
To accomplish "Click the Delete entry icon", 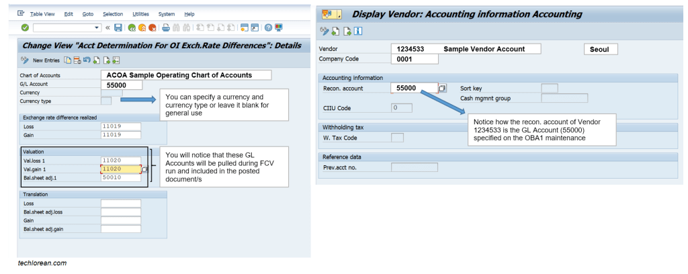I will [x=77, y=60].
